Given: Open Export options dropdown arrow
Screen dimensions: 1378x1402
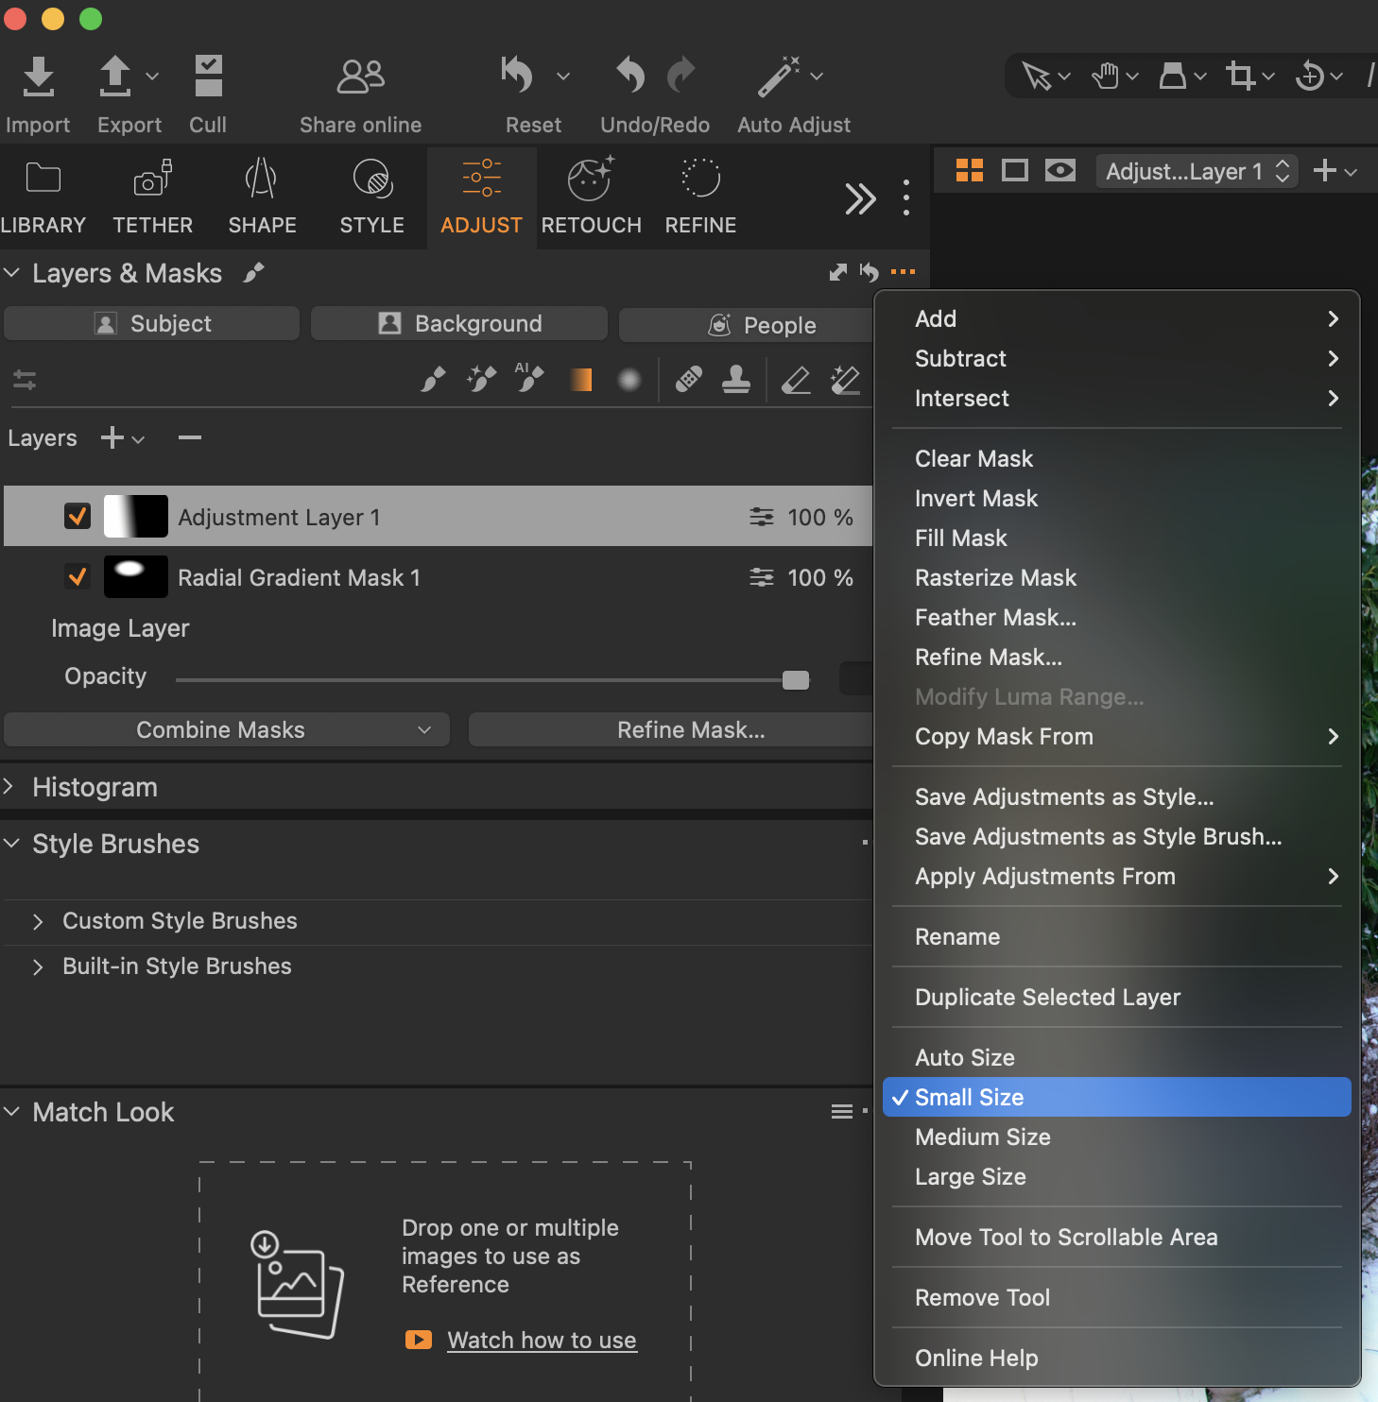Looking at the screenshot, I should click(152, 76).
